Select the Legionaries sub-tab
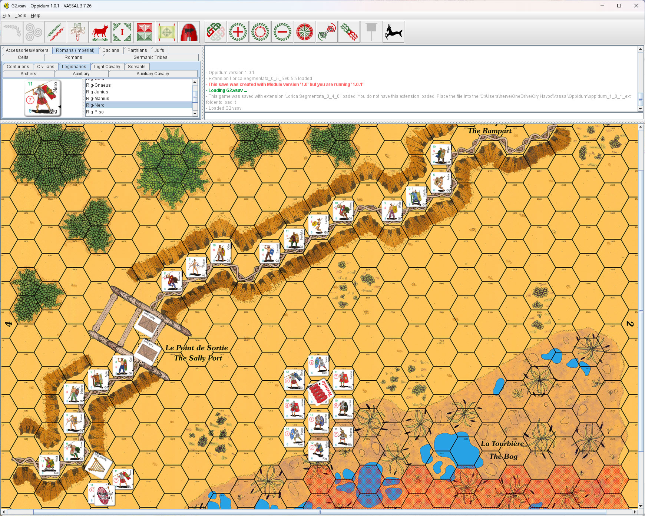Viewport: 645px width, 516px height. point(74,67)
